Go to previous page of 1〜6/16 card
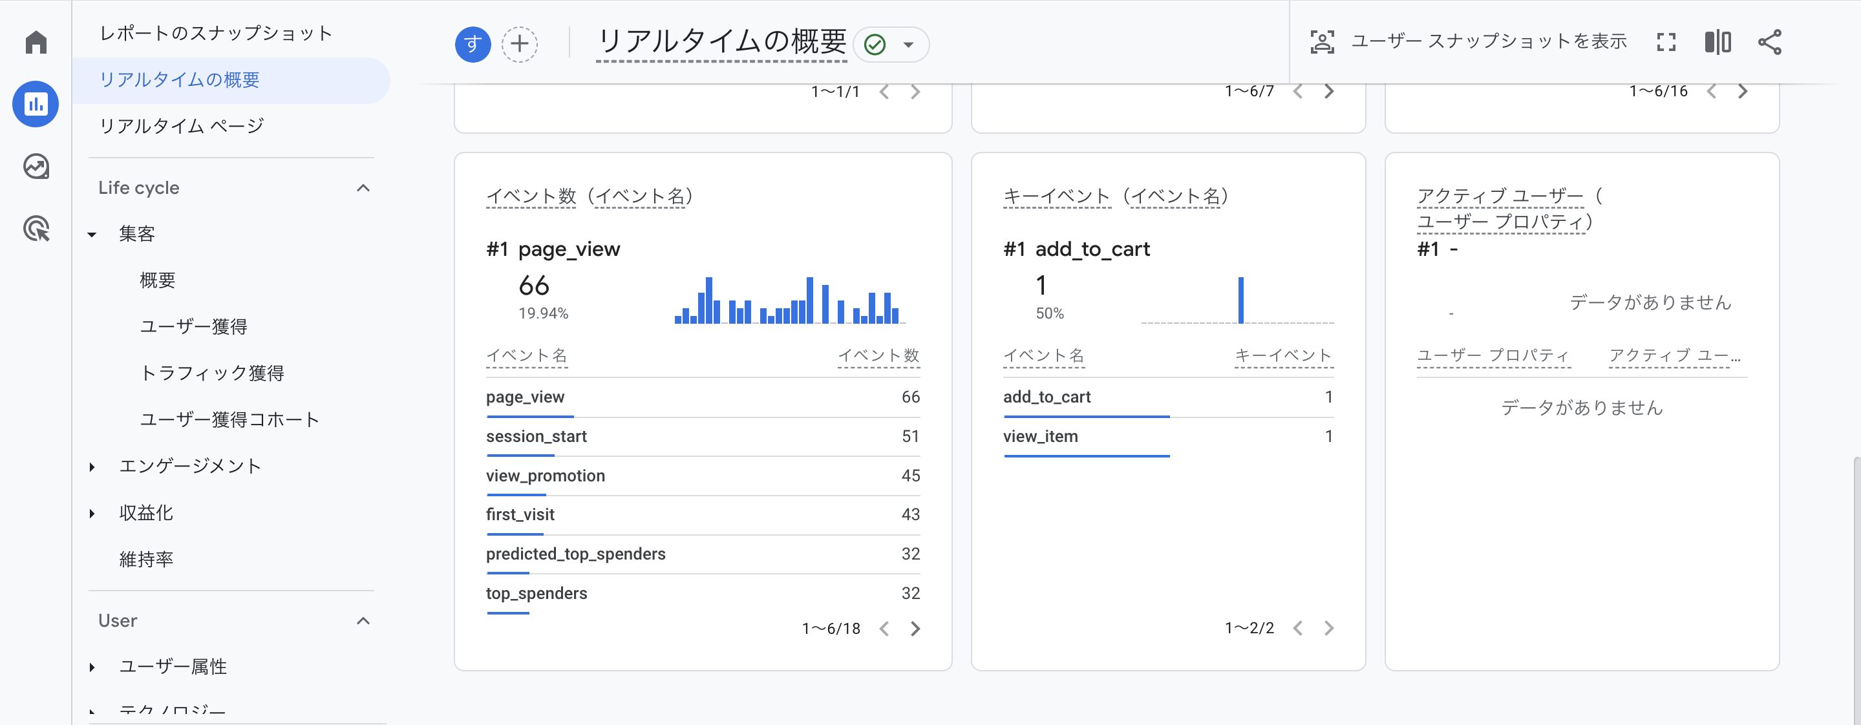Viewport: 1861px width, 725px height. [1712, 92]
